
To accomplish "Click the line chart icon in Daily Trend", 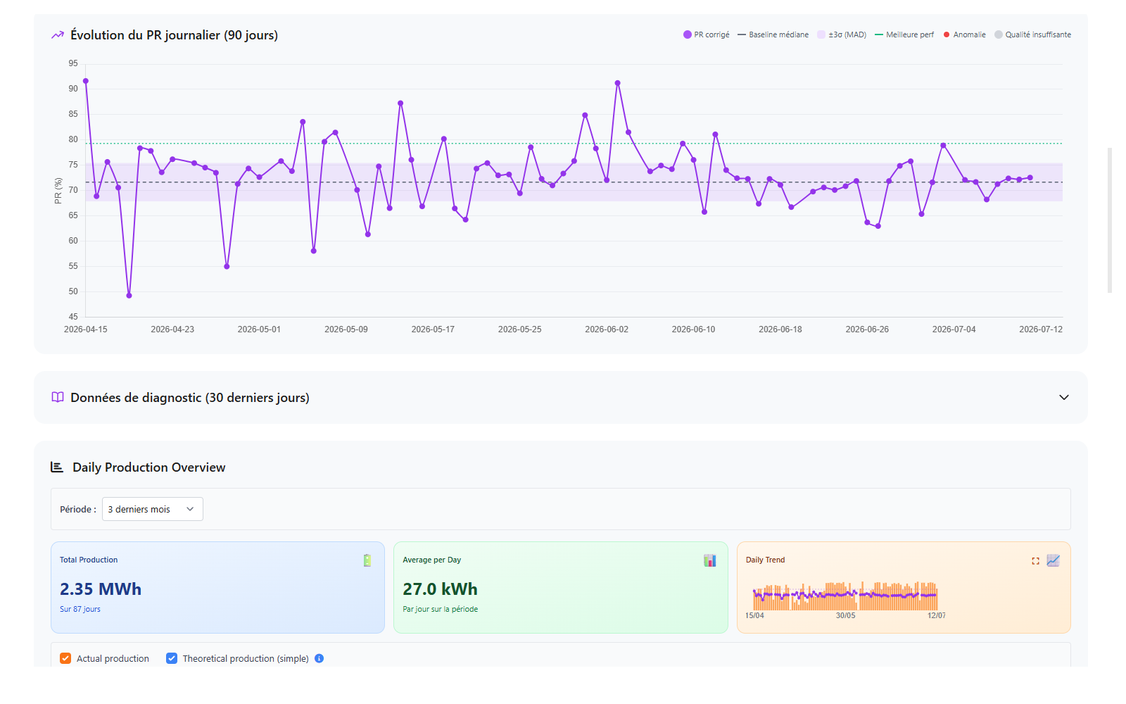I will [1053, 560].
